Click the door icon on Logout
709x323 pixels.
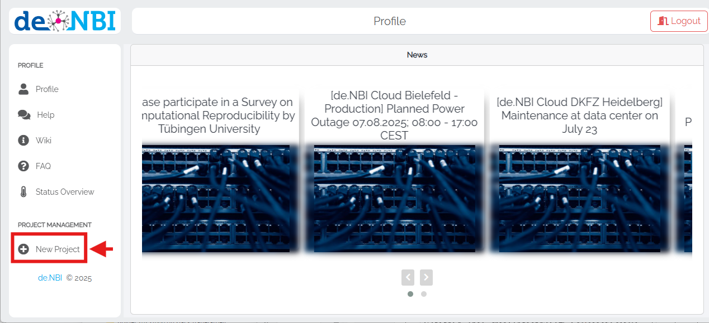[663, 21]
